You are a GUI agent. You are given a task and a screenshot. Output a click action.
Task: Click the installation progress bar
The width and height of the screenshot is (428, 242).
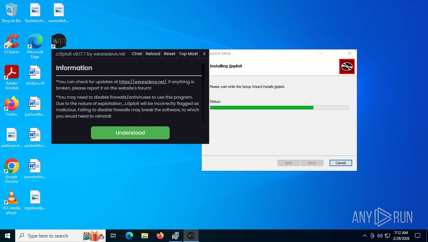pyautogui.click(x=279, y=108)
